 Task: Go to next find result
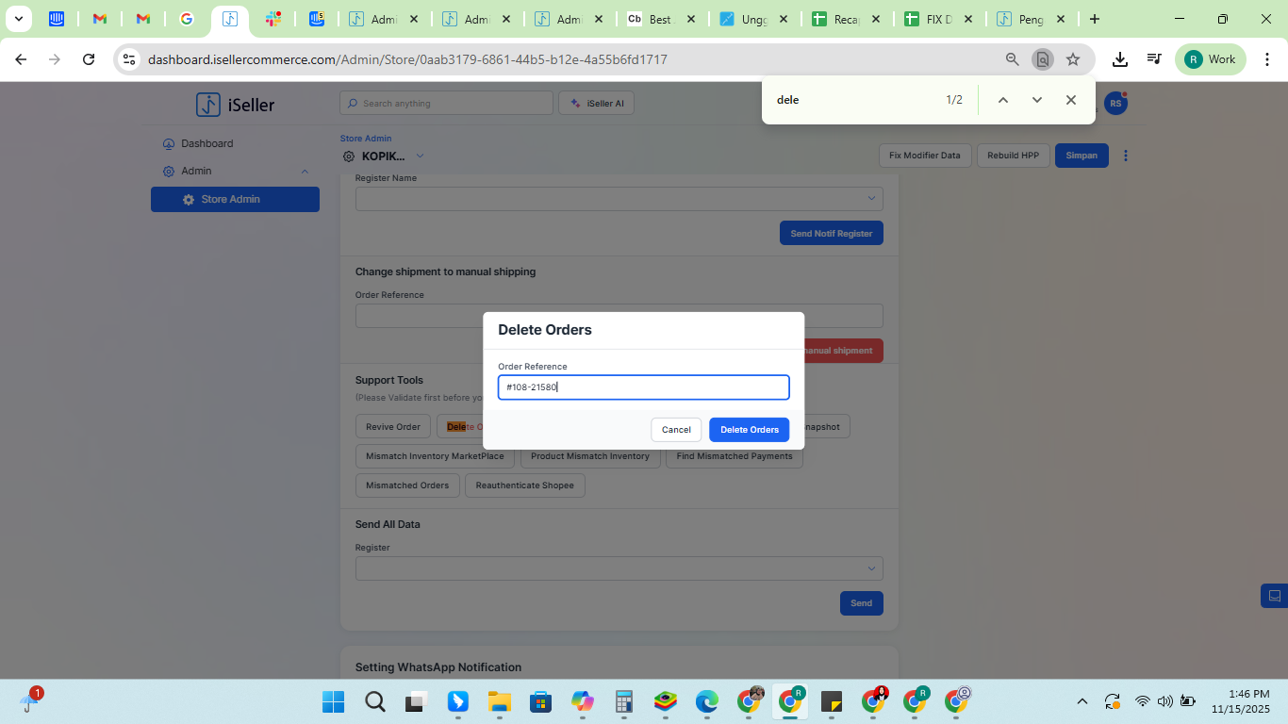click(x=1036, y=100)
